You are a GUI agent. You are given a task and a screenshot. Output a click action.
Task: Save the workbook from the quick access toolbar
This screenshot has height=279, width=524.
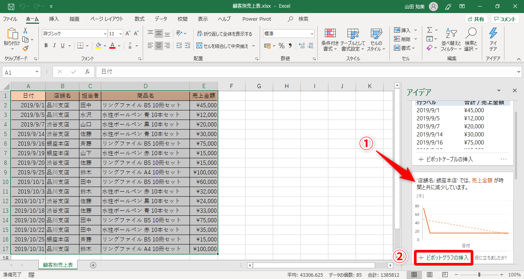click(11, 6)
